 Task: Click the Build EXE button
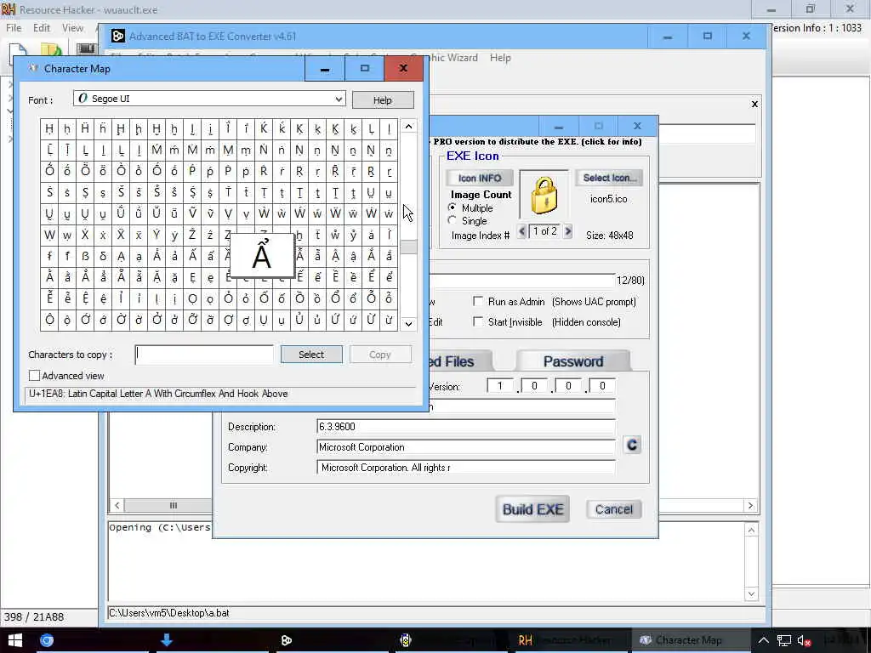point(532,509)
